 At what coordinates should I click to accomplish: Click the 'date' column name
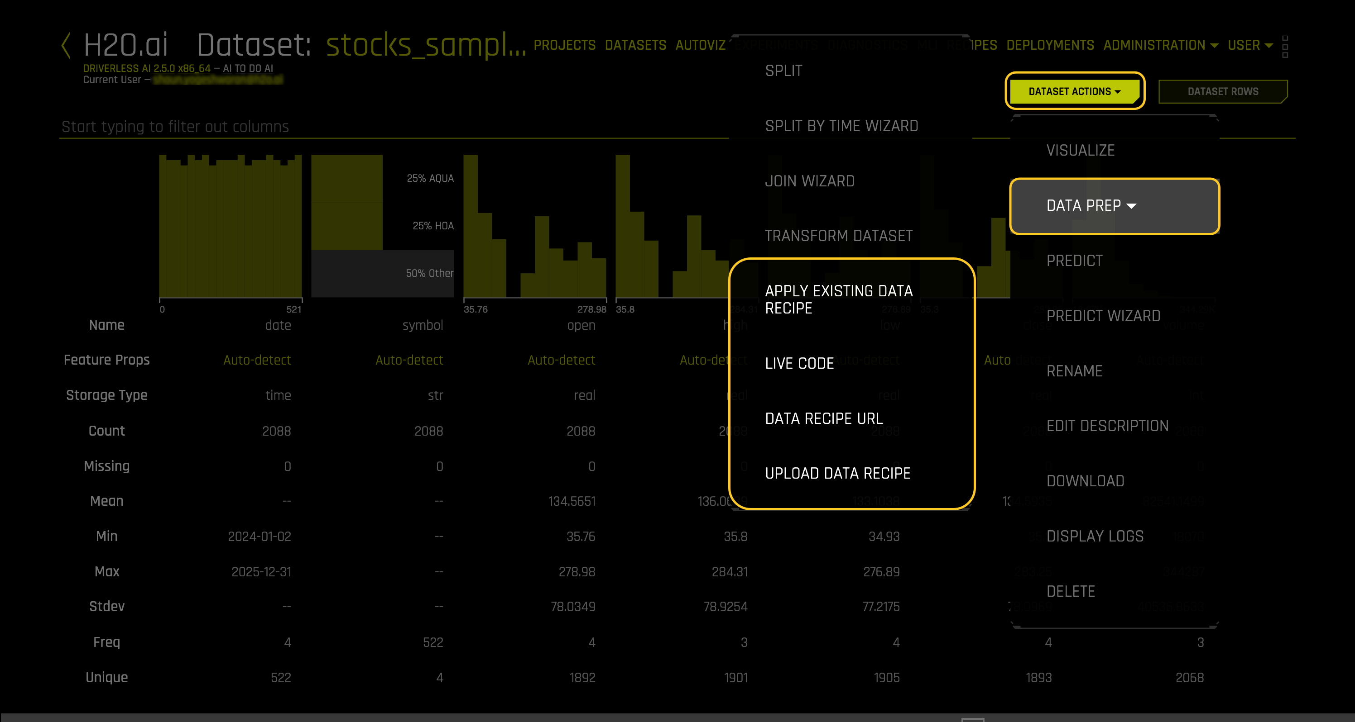point(278,326)
